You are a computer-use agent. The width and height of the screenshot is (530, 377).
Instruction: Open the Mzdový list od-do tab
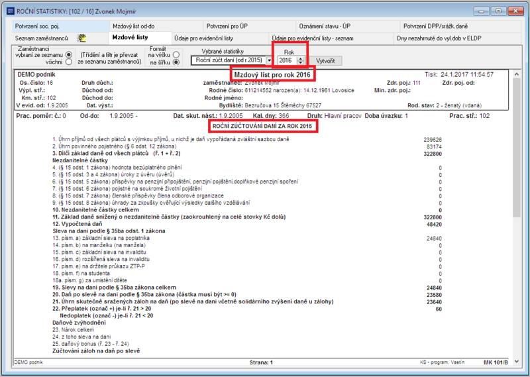(156, 26)
